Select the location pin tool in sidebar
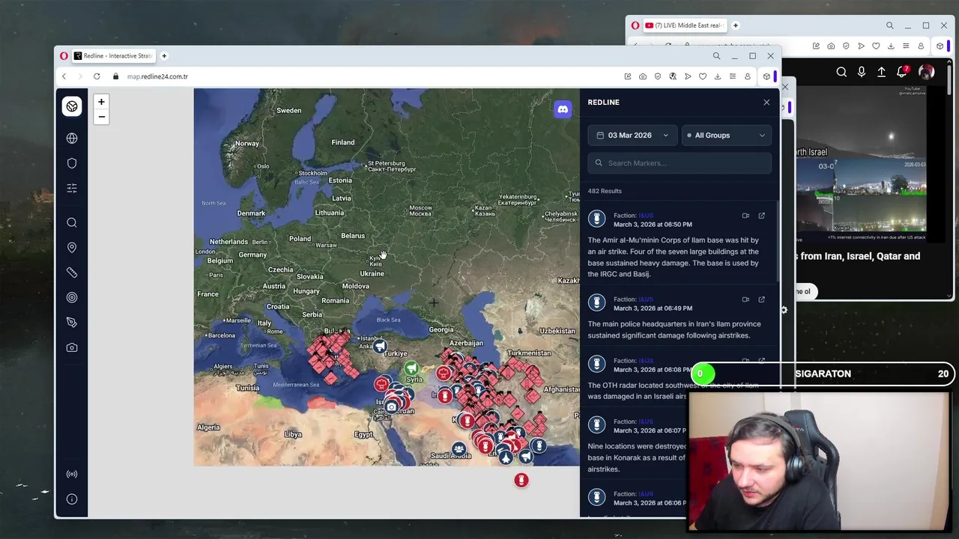The width and height of the screenshot is (959, 539). coord(72,248)
